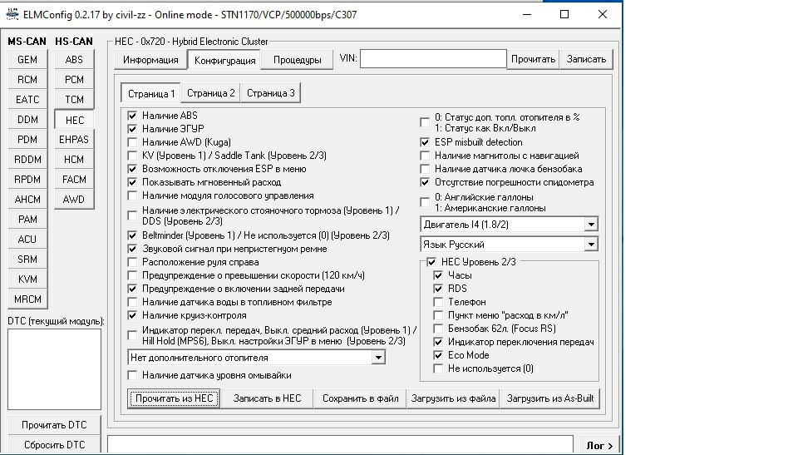Open the ACU module
Screen dimensions: 798x455
coord(27,239)
